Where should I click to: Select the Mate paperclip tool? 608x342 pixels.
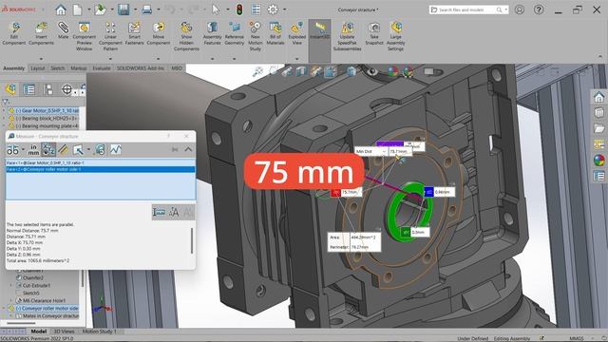(x=63, y=31)
